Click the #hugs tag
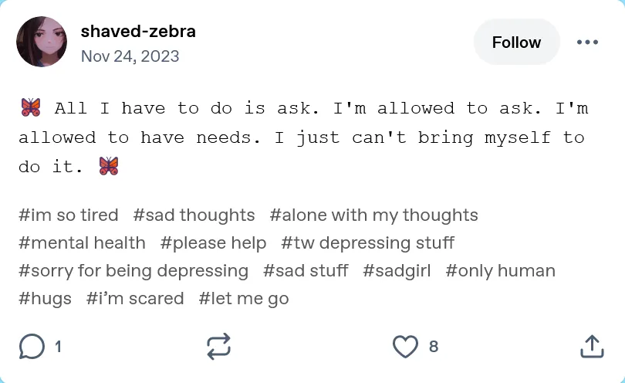Image resolution: width=625 pixels, height=383 pixels. [45, 299]
